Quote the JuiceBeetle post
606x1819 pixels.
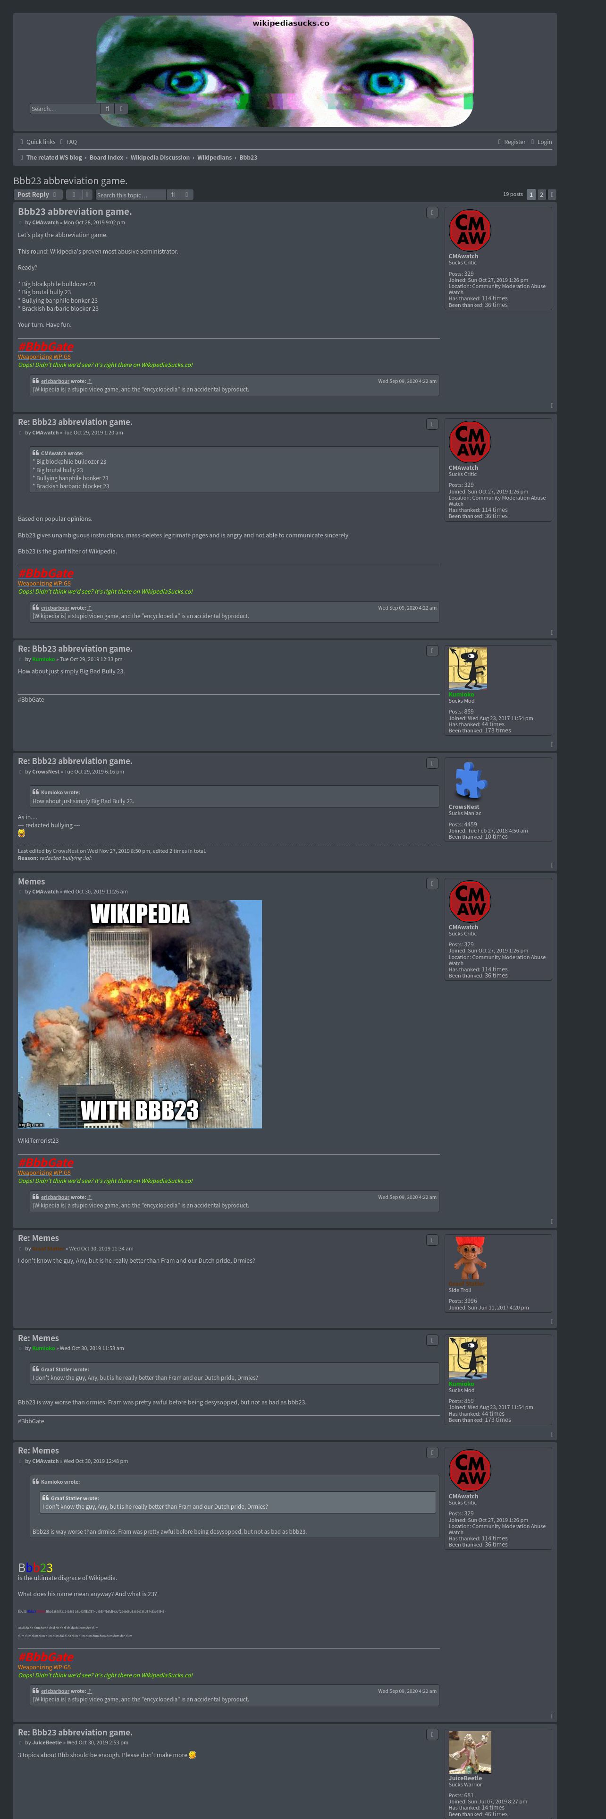[x=432, y=1734]
